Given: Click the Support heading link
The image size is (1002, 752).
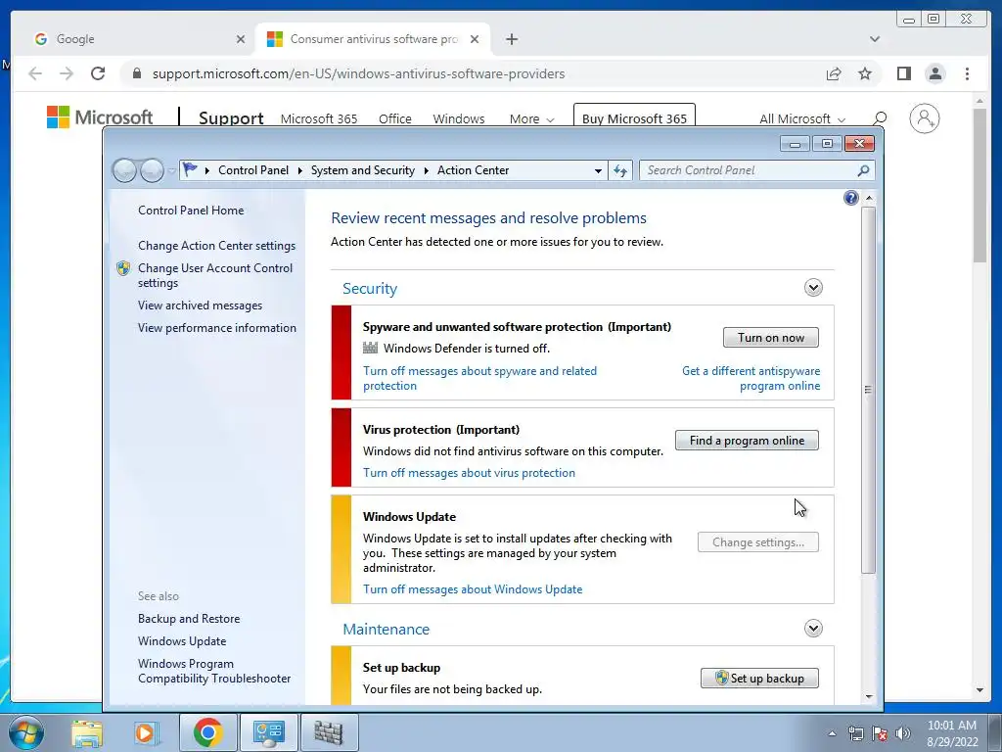Looking at the screenshot, I should pos(231,118).
